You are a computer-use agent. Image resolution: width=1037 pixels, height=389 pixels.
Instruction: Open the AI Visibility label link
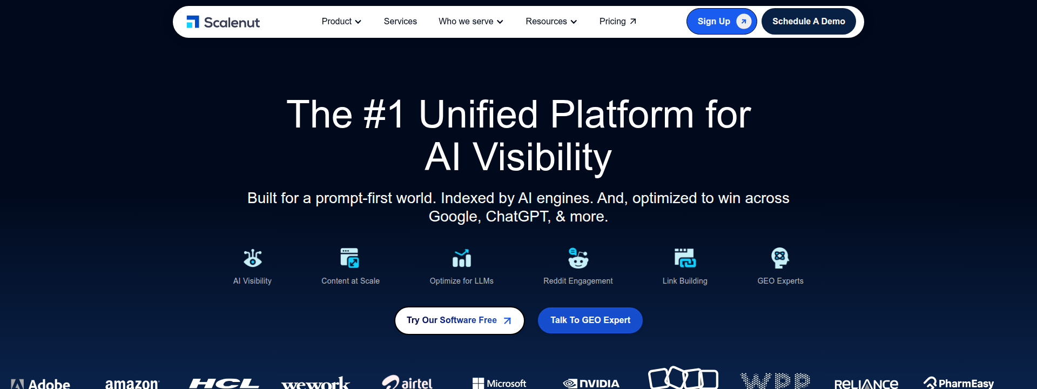[252, 281]
